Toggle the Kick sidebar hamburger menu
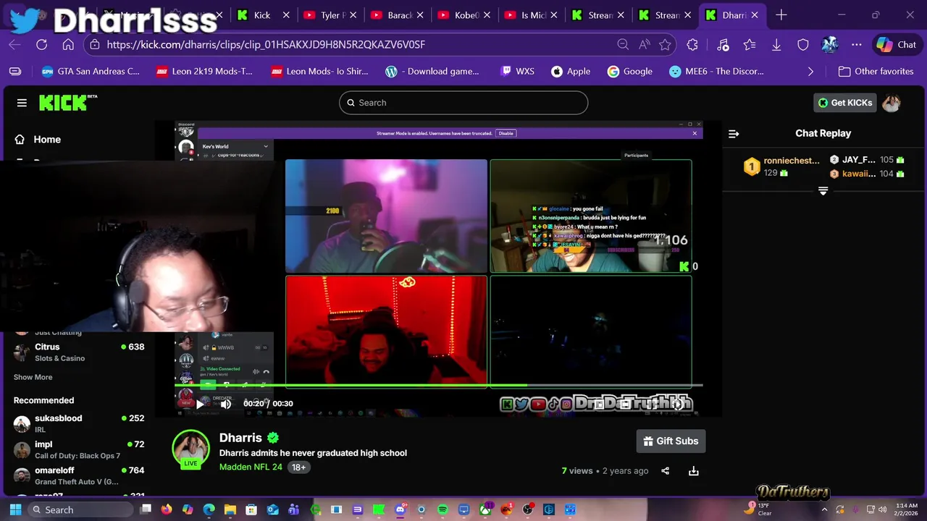927x521 pixels. pyautogui.click(x=22, y=103)
